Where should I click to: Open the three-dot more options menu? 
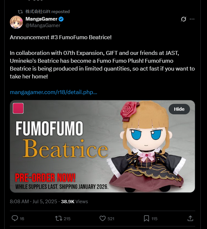192,19
